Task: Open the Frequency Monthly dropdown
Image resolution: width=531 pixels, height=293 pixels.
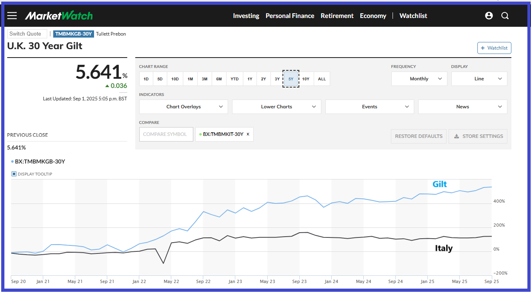Action: click(x=419, y=79)
